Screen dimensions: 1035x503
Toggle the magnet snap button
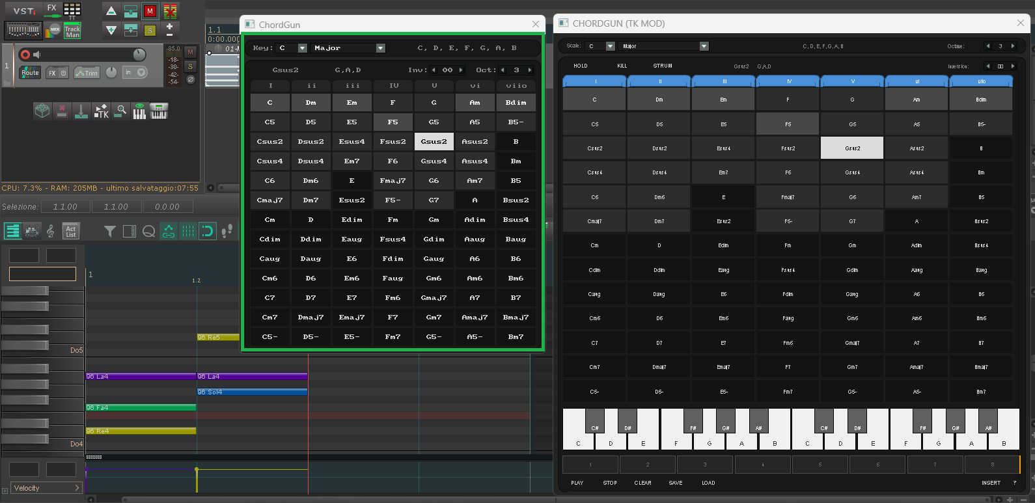click(208, 231)
